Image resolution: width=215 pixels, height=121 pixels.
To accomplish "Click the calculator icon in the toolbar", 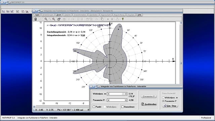I will [36, 19].
